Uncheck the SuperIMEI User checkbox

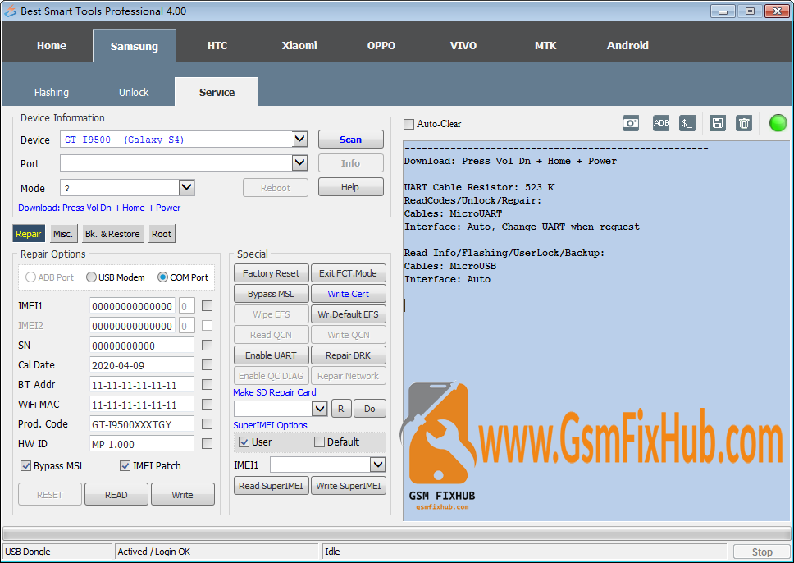coord(244,442)
